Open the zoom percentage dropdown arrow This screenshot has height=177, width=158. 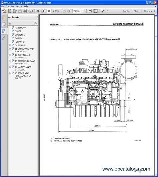pos(83,11)
